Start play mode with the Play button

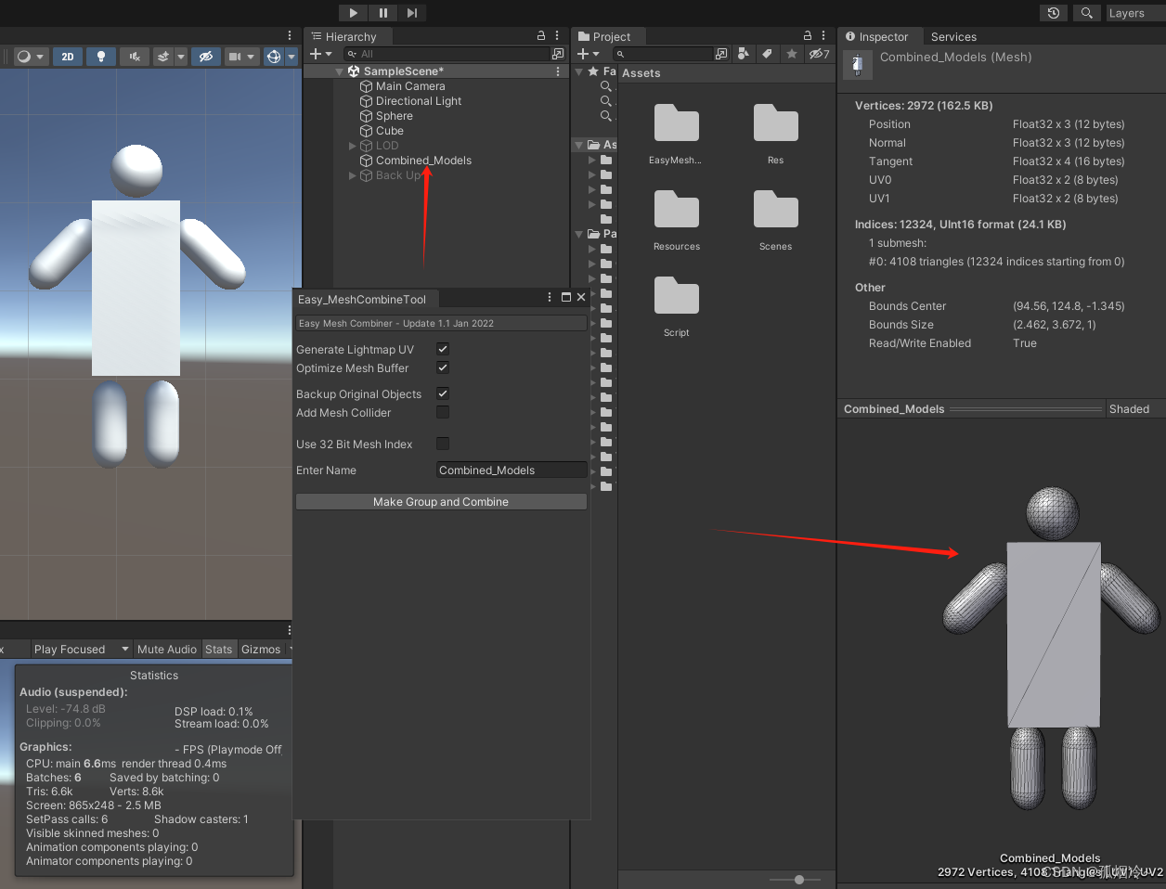353,12
